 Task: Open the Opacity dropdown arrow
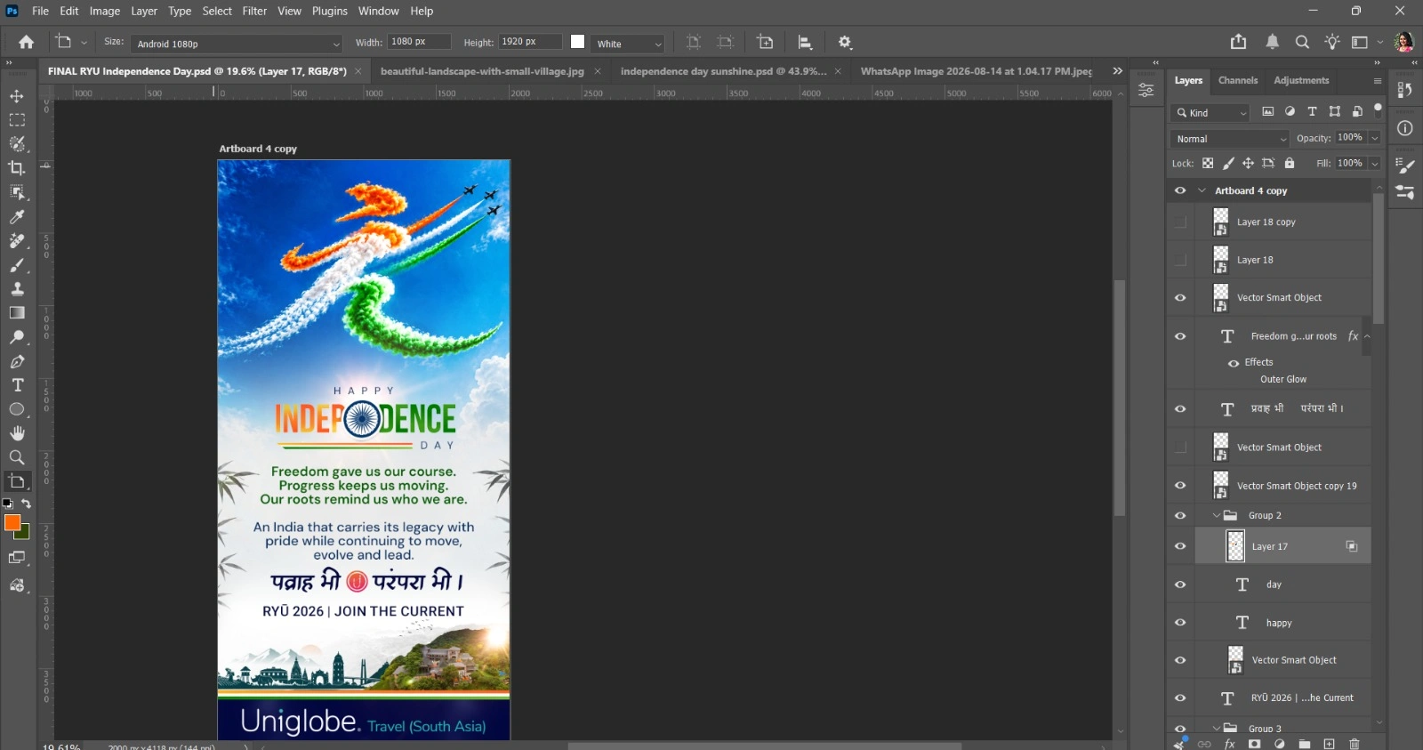click(1374, 138)
